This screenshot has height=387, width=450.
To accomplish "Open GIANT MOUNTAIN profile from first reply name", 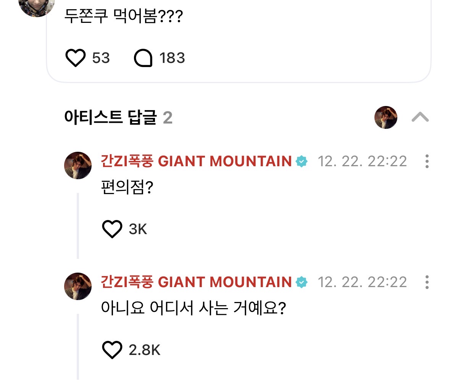I will pos(196,162).
